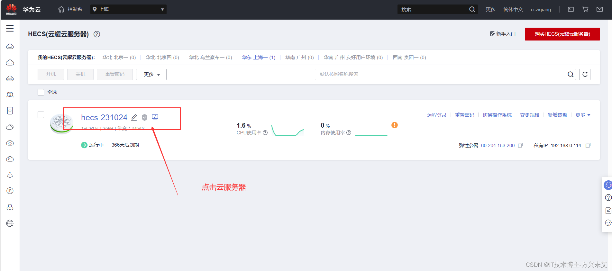The width and height of the screenshot is (612, 271).
Task: Open the hamburger navigation menu
Action: [x=10, y=29]
